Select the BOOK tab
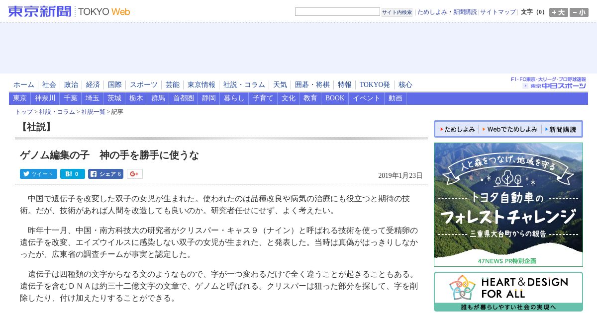The height and width of the screenshot is (313, 597). tap(335, 98)
